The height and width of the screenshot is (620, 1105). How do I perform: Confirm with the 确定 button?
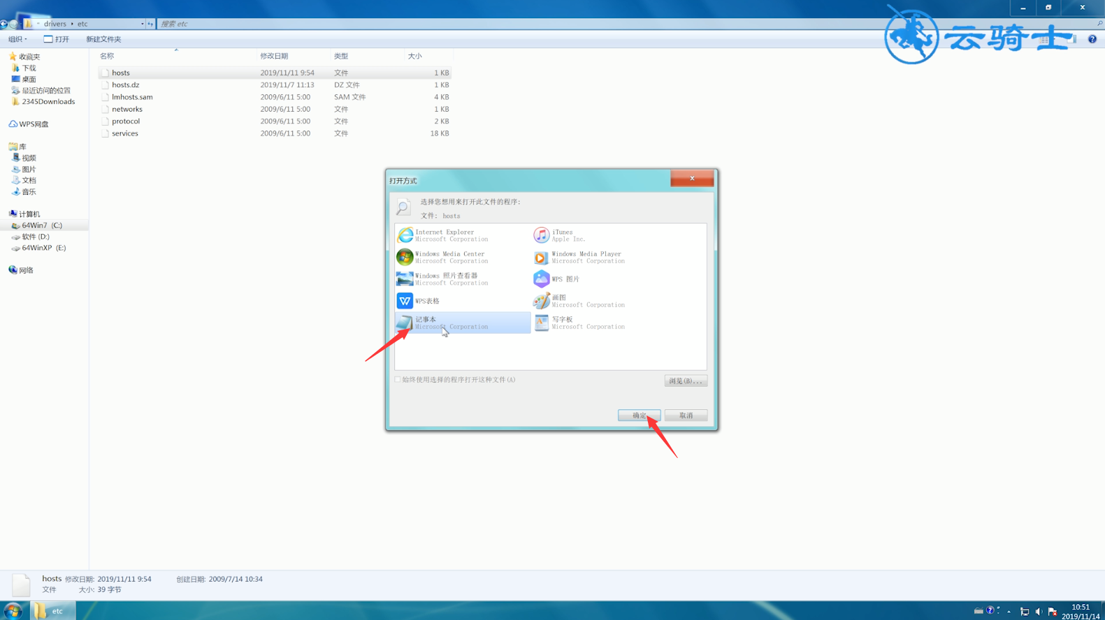(639, 415)
